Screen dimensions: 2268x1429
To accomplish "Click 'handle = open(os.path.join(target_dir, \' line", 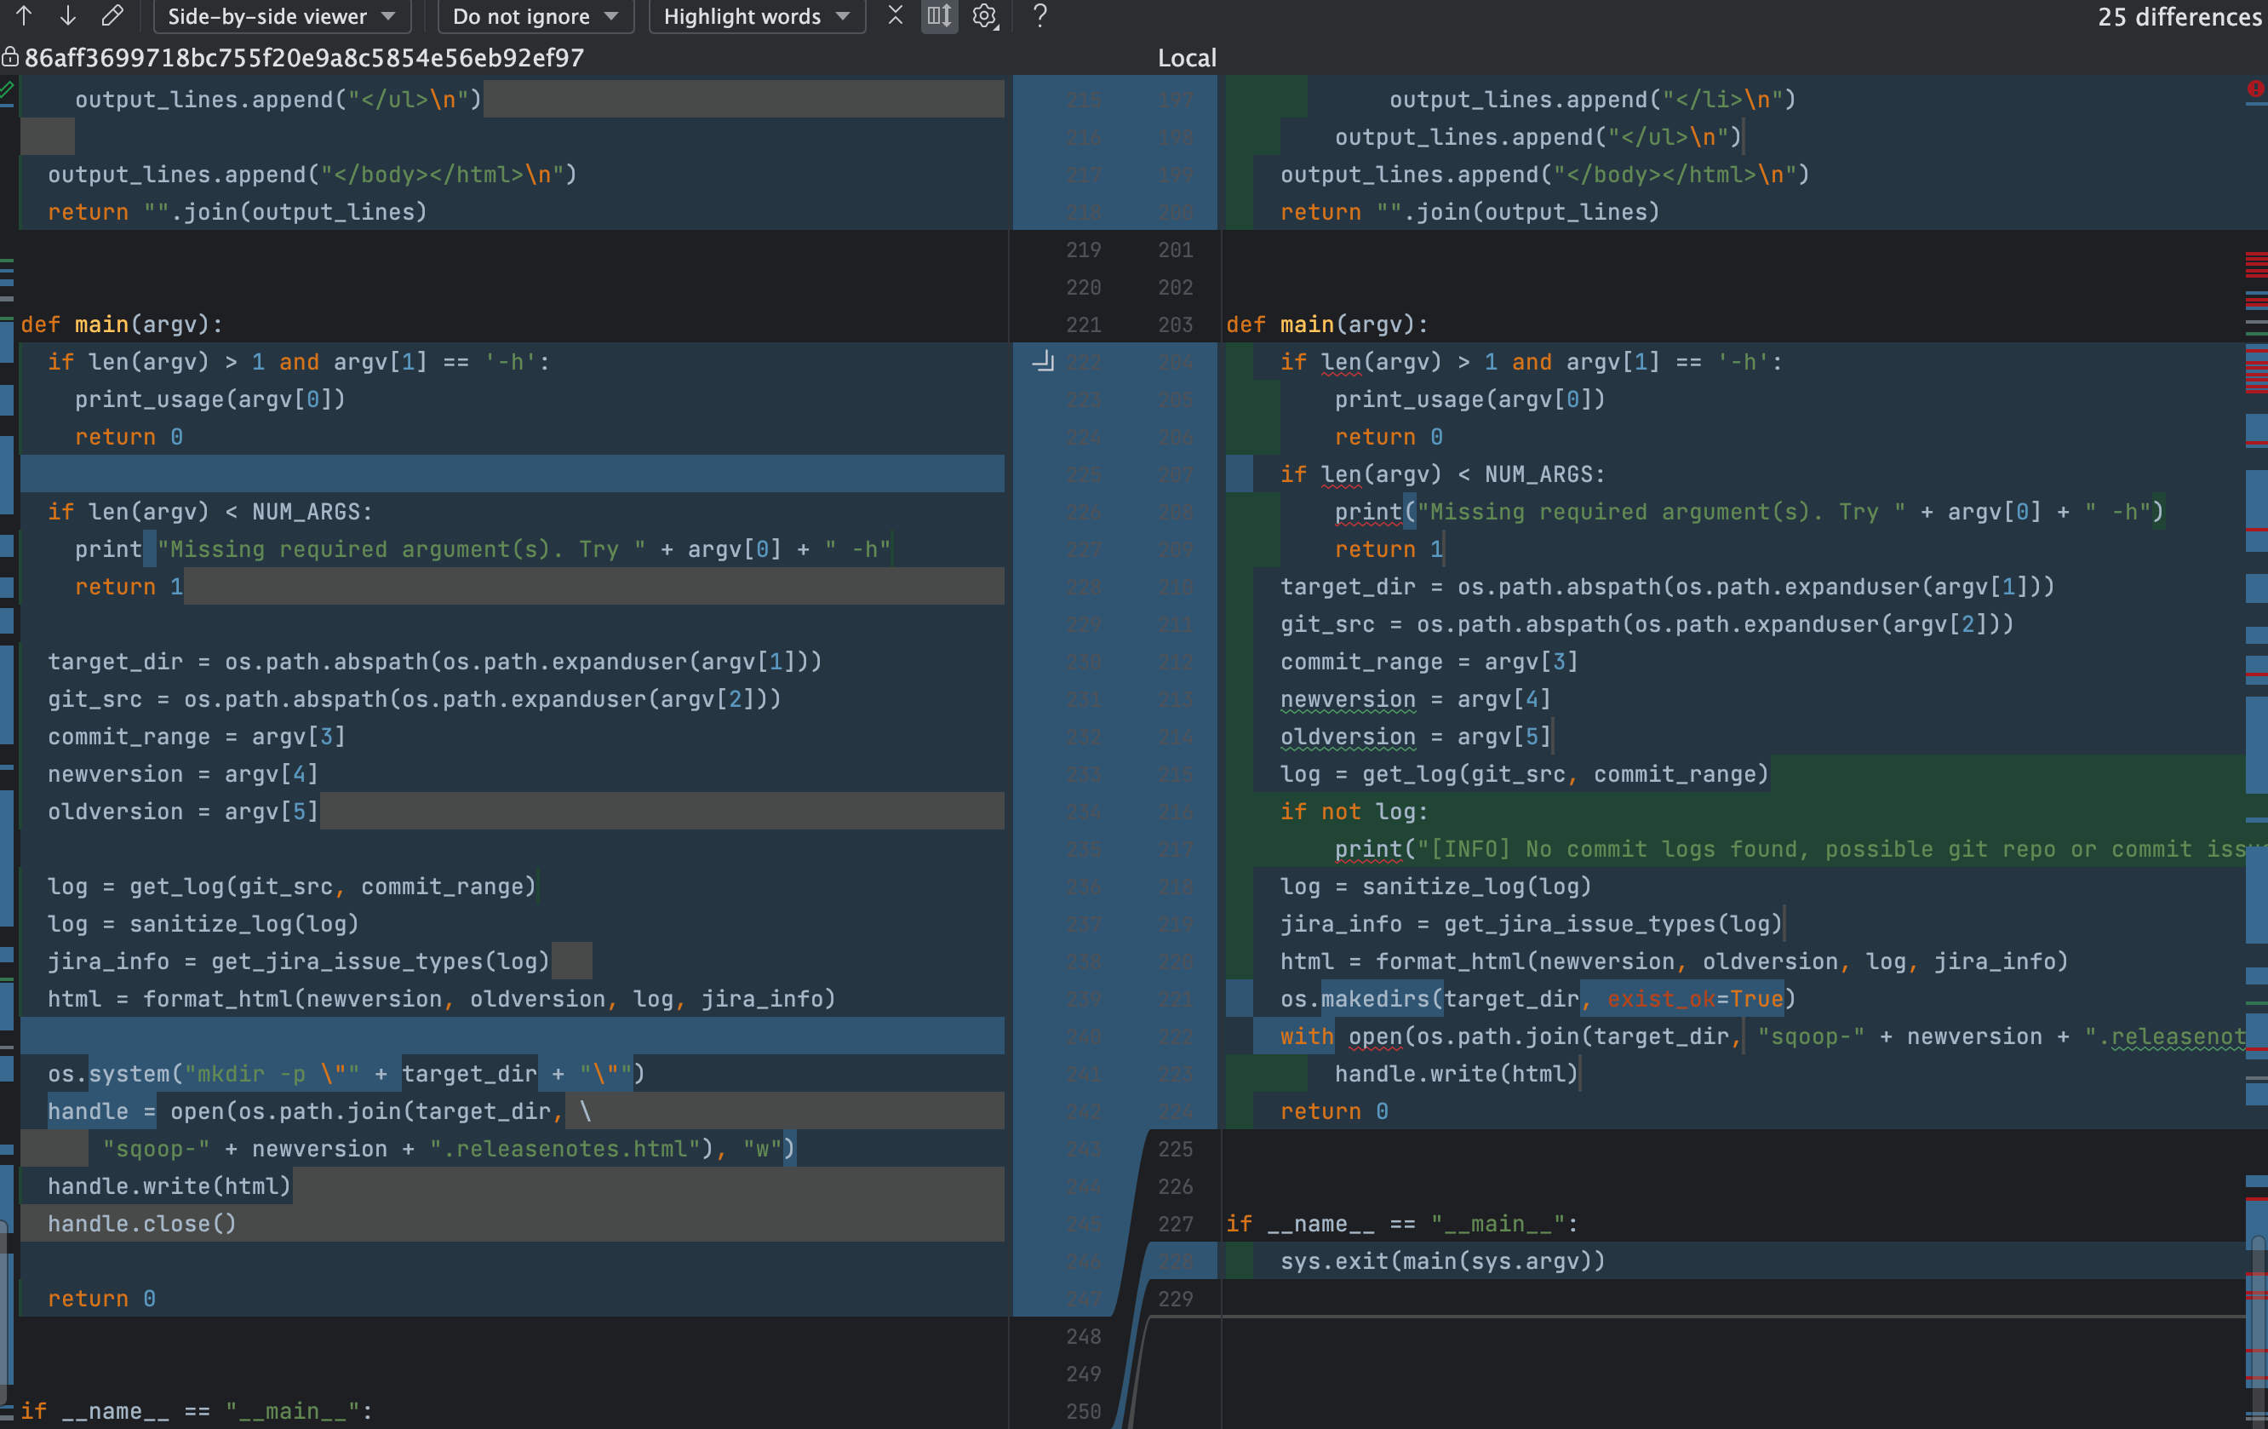I will click(x=319, y=1110).
